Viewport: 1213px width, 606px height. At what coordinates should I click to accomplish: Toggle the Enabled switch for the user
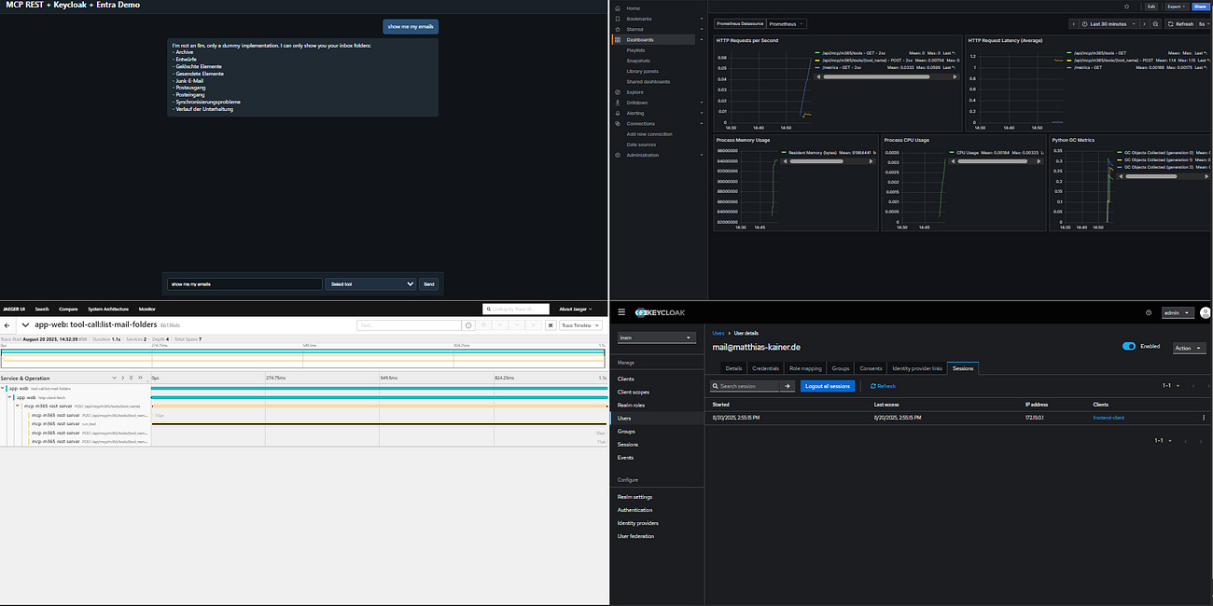tap(1129, 347)
